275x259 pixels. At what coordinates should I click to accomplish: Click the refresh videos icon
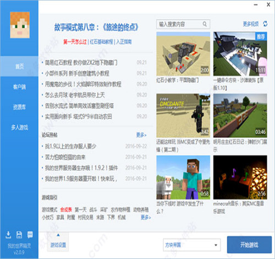point(265,24)
